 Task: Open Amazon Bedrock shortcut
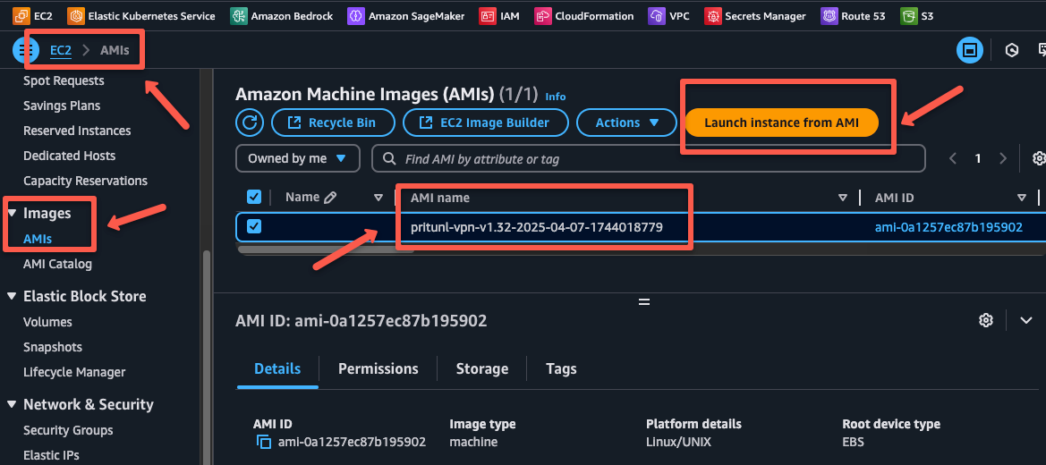(282, 15)
